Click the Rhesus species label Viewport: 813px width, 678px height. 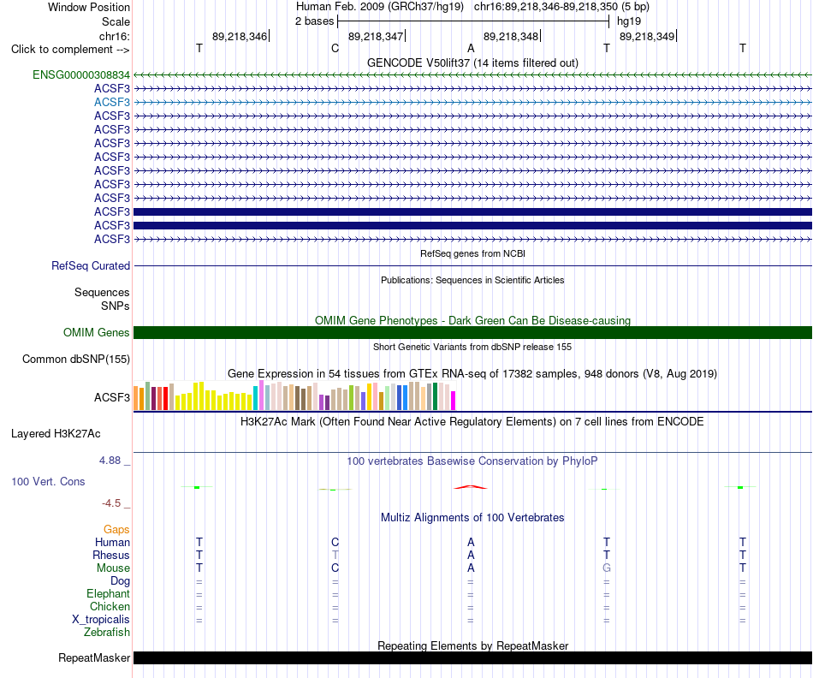coord(111,555)
